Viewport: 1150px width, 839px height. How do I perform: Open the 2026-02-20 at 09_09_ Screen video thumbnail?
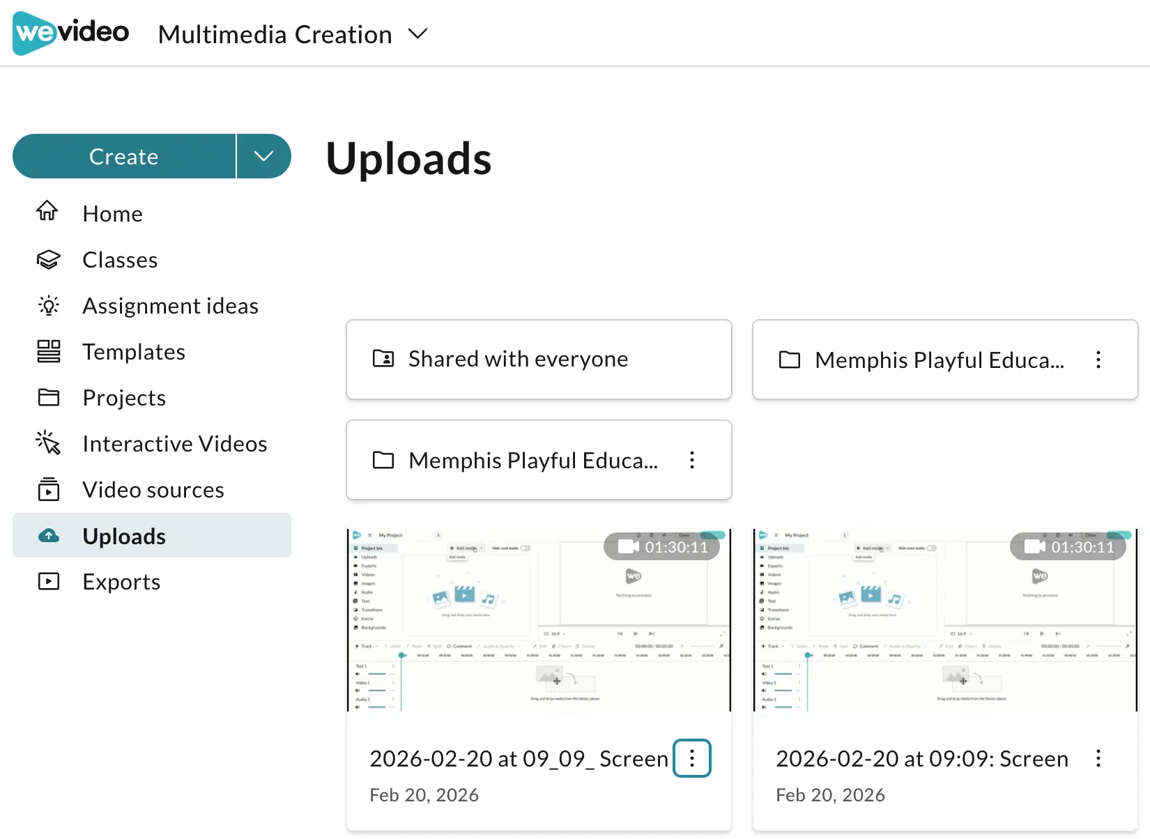point(539,620)
